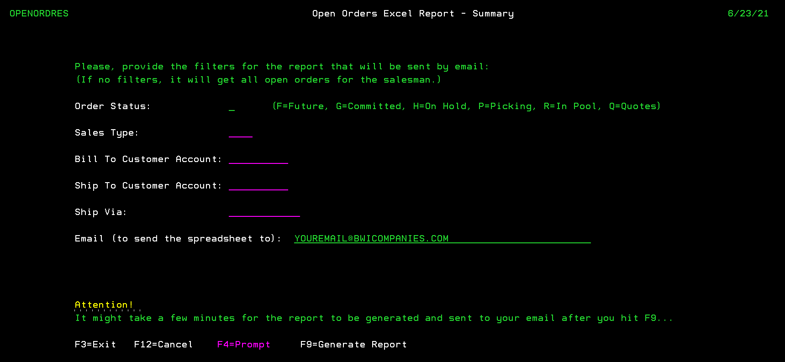The image size is (785, 362).
Task: Click the G=Committed status code hint
Action: (x=370, y=106)
